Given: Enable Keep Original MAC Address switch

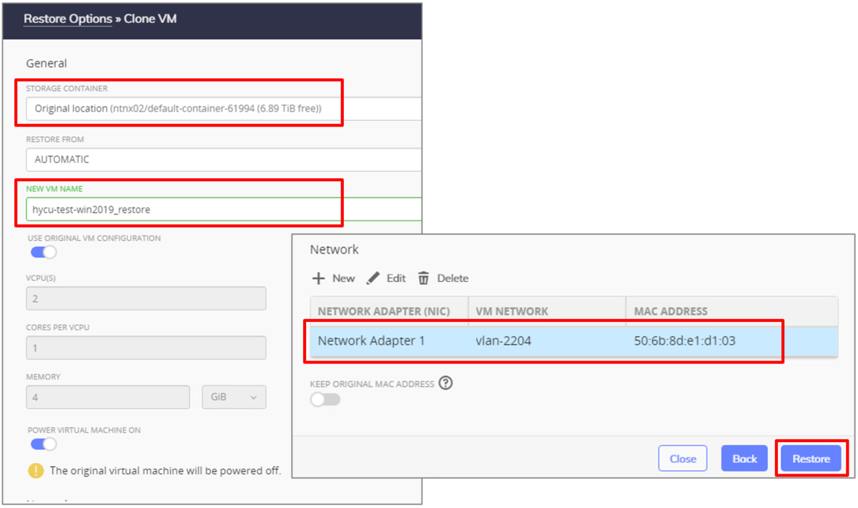Looking at the screenshot, I should 325,399.
